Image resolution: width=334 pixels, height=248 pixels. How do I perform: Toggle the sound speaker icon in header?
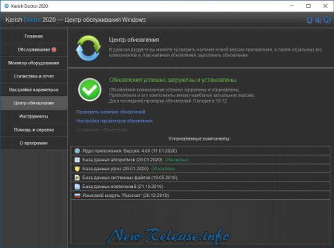coord(318,20)
